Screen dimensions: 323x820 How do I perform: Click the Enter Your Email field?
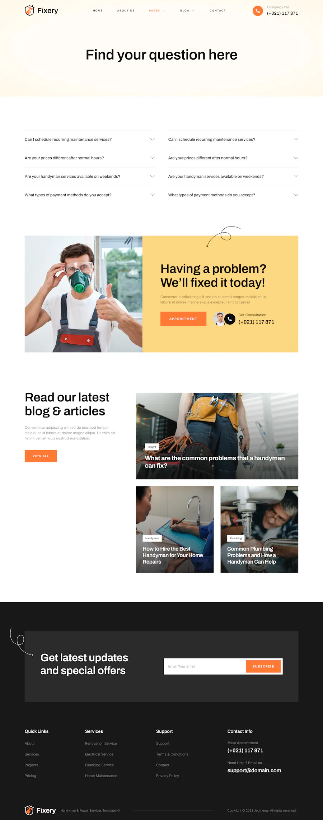point(205,666)
